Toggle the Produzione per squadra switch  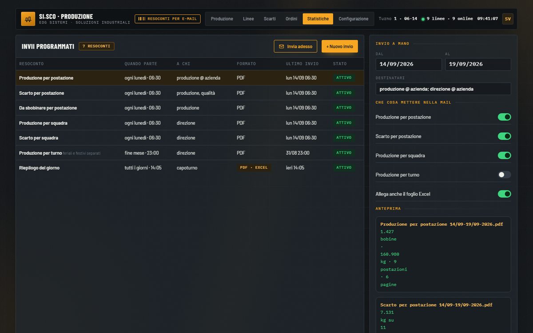point(504,155)
